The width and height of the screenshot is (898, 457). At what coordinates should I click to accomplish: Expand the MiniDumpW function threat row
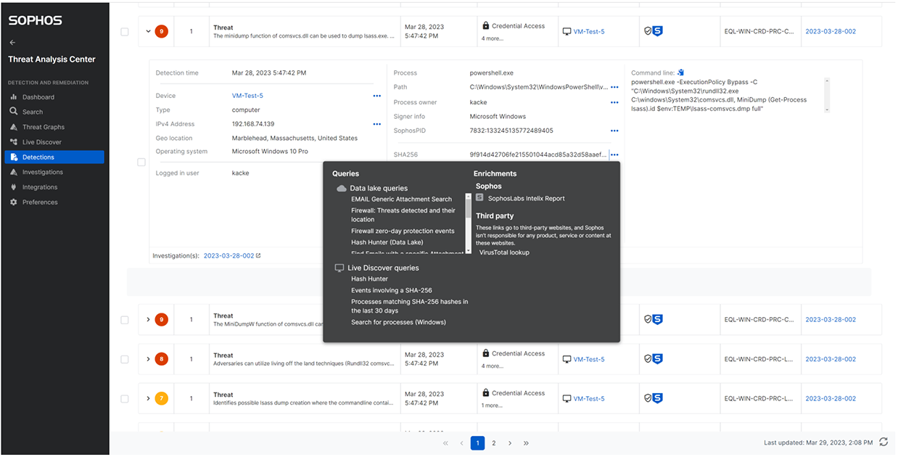pyautogui.click(x=148, y=319)
